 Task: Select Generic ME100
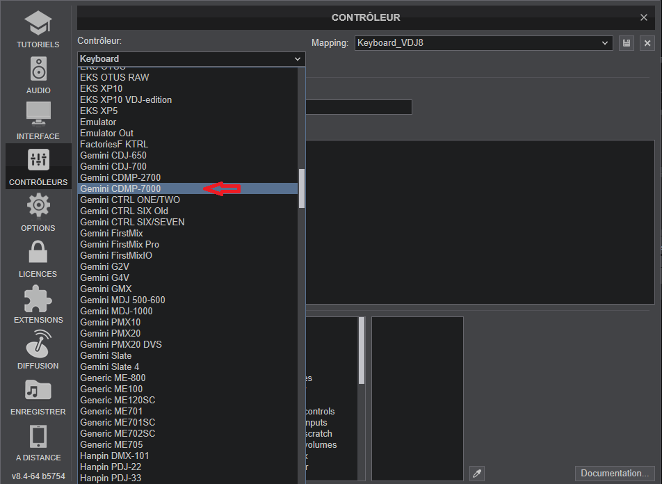pyautogui.click(x=188, y=389)
